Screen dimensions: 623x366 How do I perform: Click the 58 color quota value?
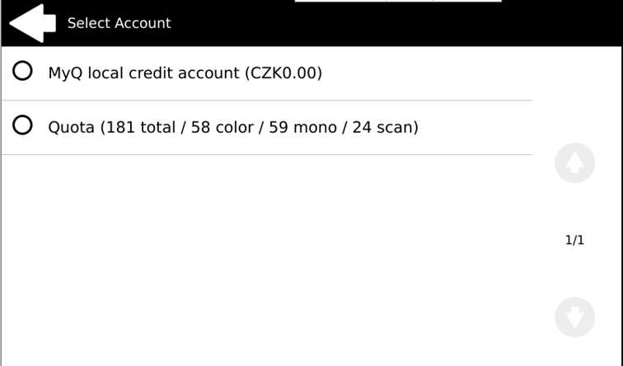[224, 128]
